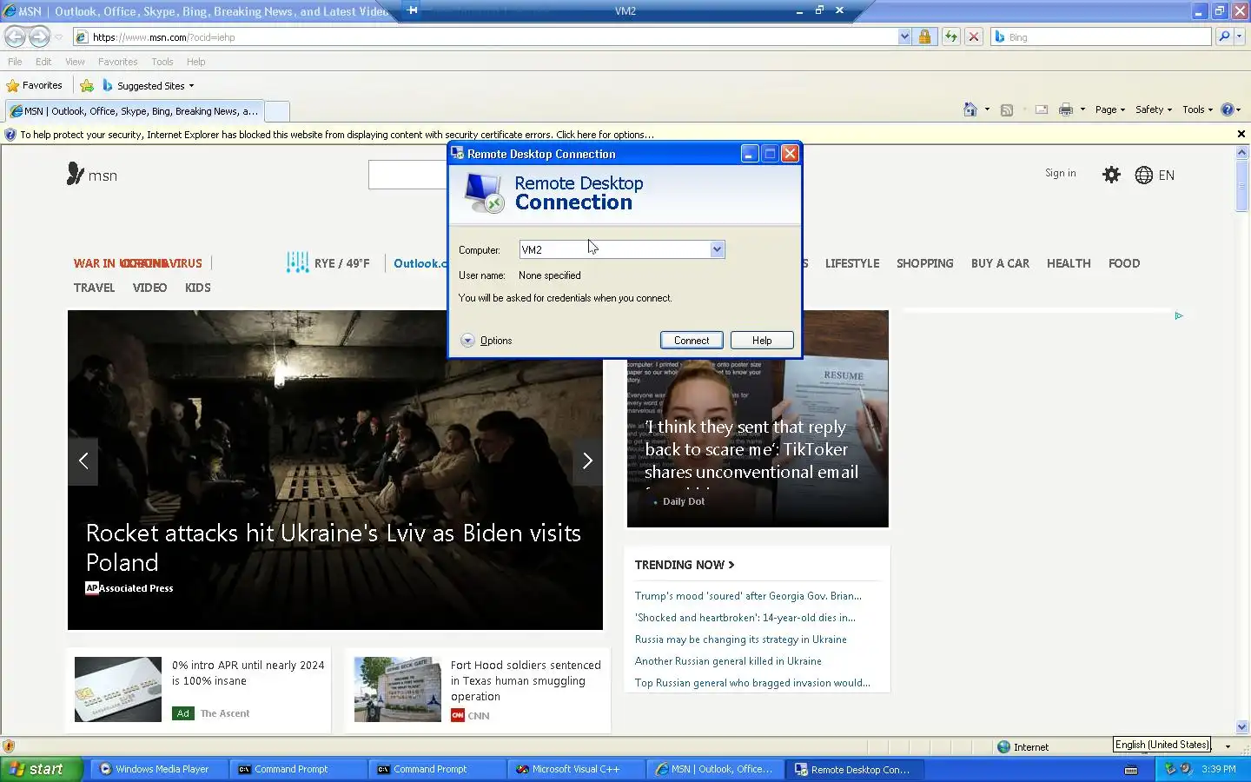Switch to Windows Media Player taskbar button

click(x=159, y=769)
